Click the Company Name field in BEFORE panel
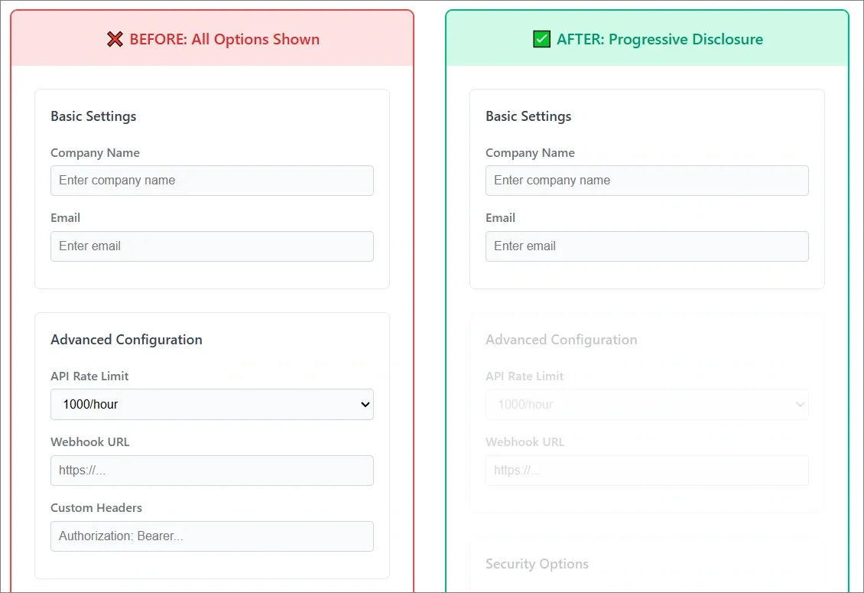The height and width of the screenshot is (593, 864). (x=212, y=181)
